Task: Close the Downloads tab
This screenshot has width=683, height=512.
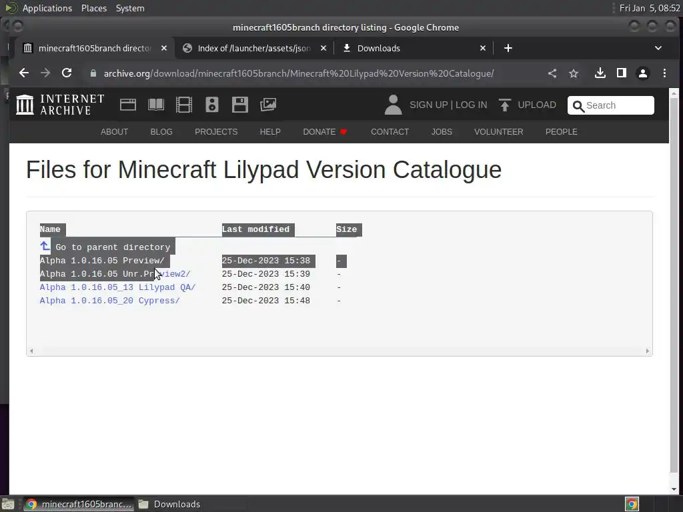Action: (483, 48)
